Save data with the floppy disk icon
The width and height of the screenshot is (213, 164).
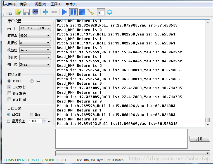[26, 12]
